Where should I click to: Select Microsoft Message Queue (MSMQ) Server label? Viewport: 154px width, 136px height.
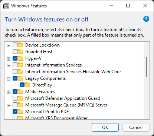point(66,105)
